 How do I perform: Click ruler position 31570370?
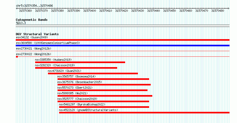[42, 11]
